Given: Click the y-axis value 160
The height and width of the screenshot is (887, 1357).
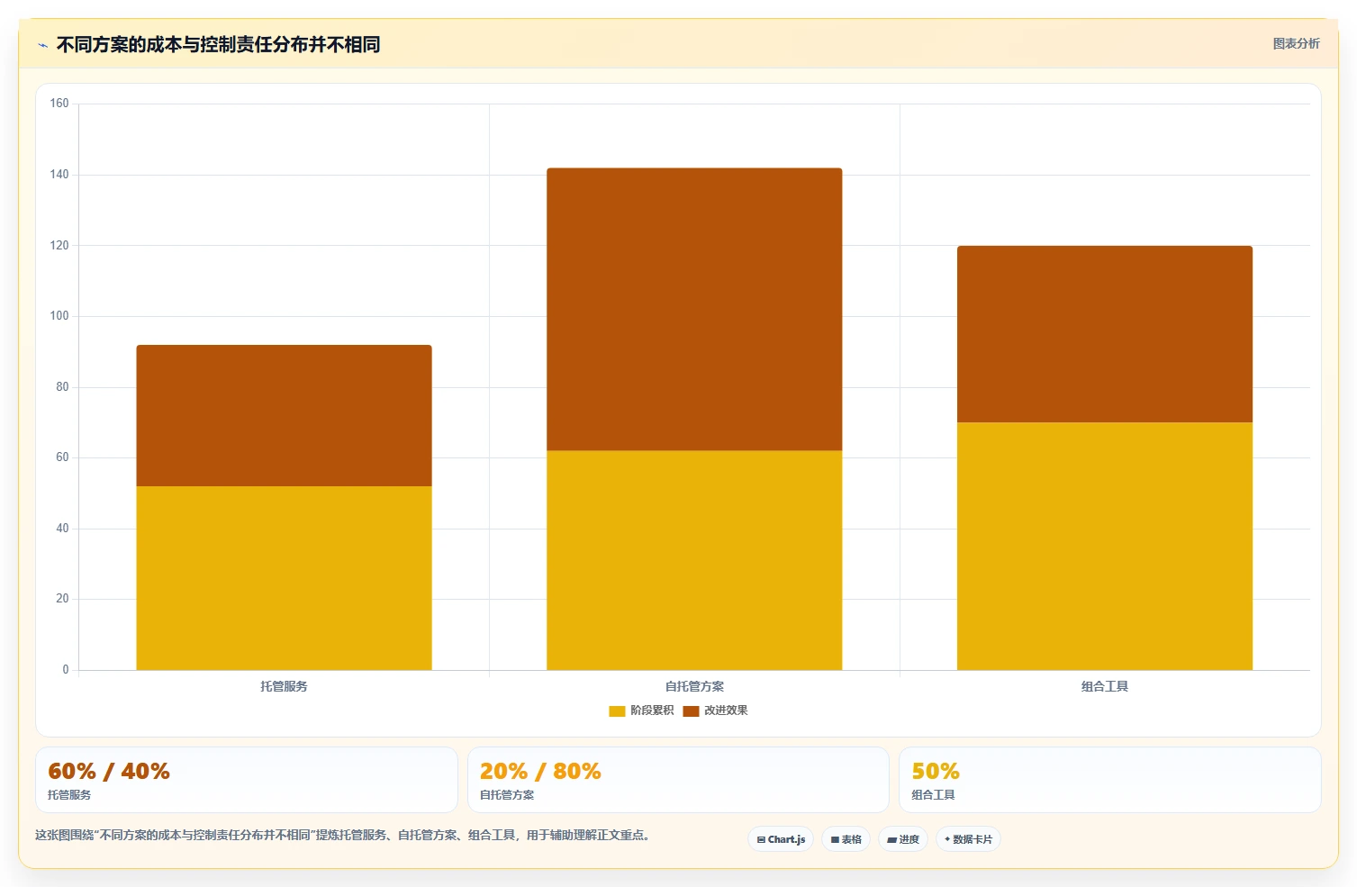Looking at the screenshot, I should pyautogui.click(x=59, y=104).
